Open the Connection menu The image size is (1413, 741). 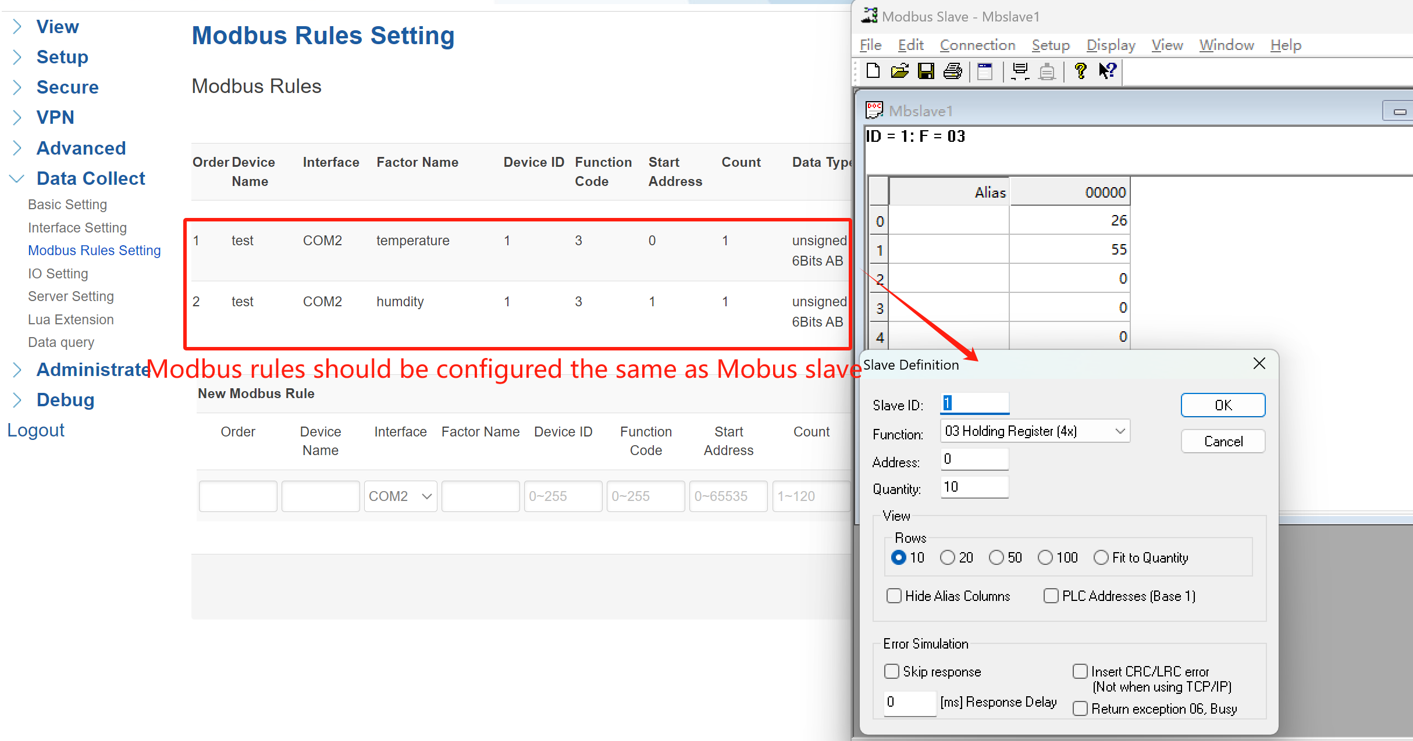pyautogui.click(x=977, y=45)
